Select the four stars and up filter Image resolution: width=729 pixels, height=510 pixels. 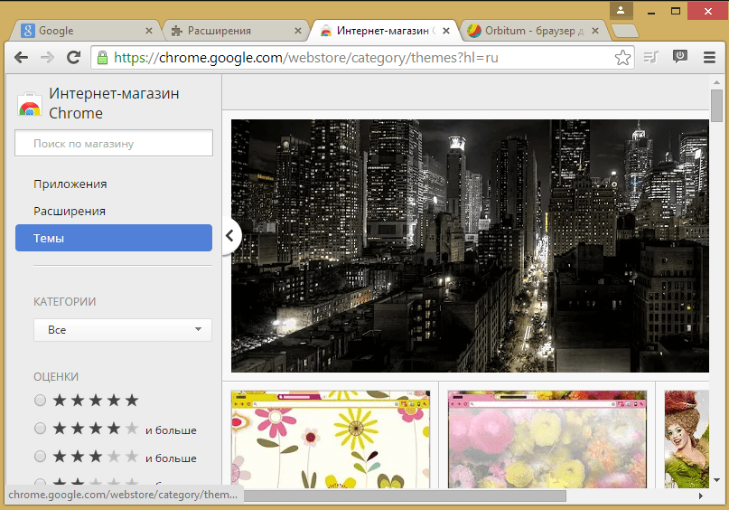click(x=40, y=429)
